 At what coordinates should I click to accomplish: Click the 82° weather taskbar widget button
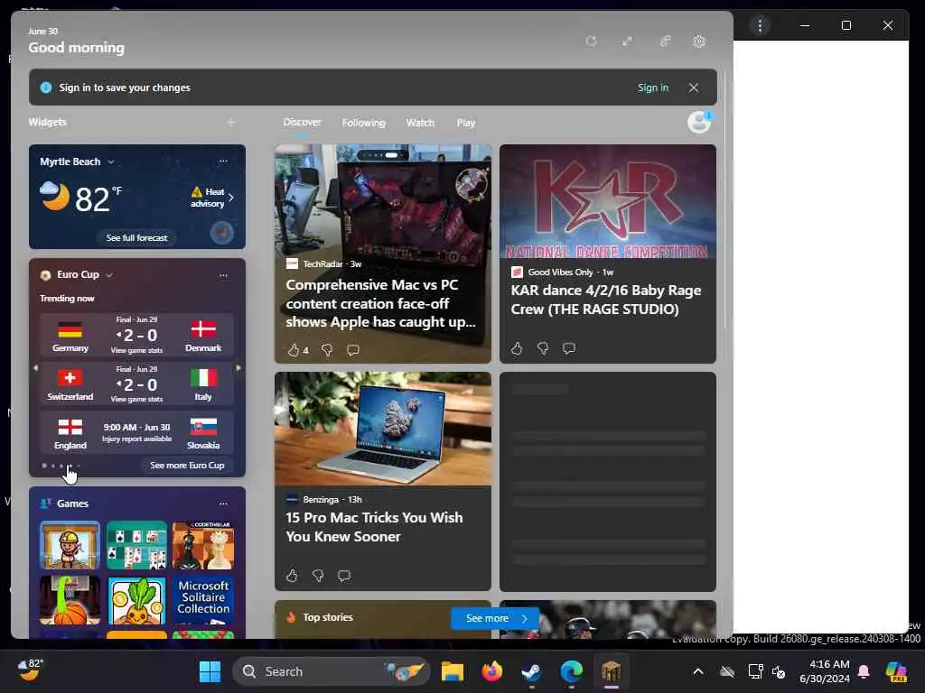pos(31,670)
